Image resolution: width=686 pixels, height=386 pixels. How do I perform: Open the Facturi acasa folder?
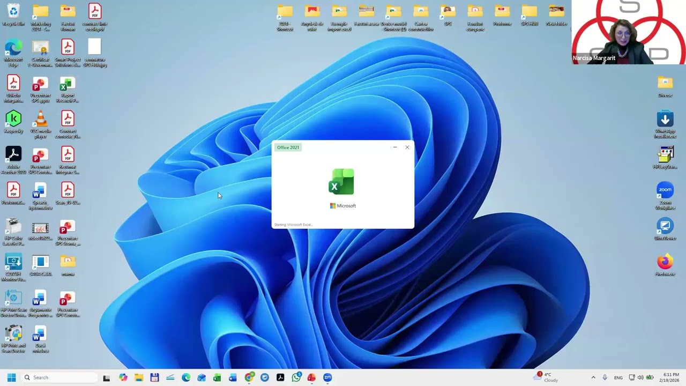[x=367, y=15]
